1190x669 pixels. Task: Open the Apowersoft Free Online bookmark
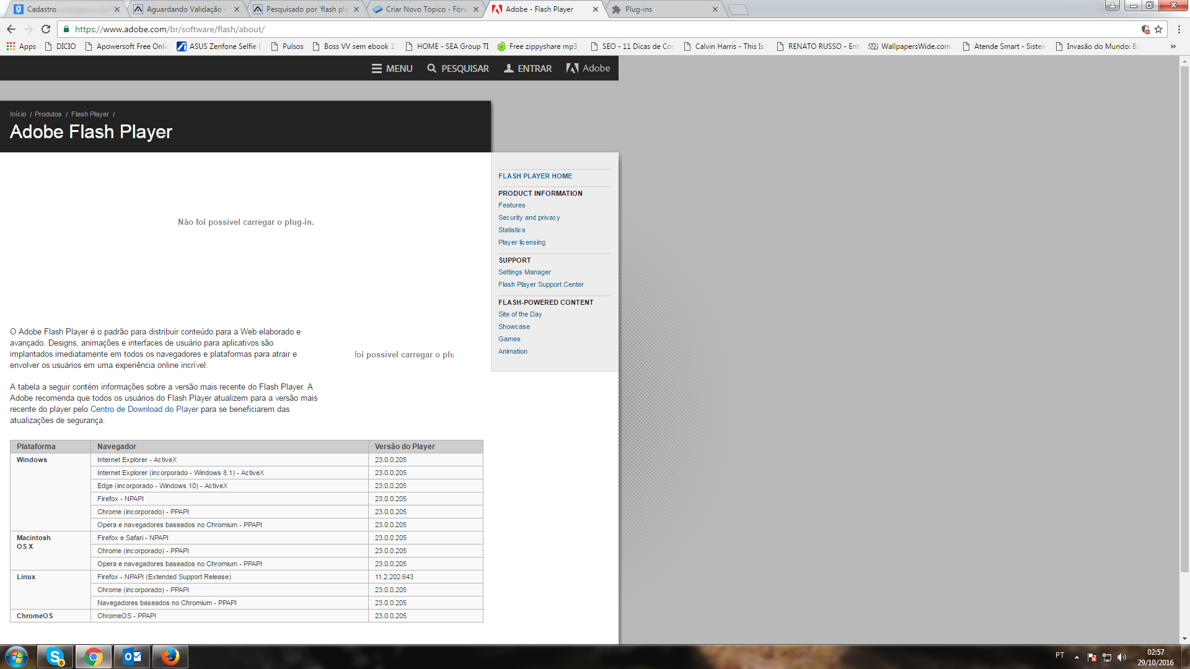pyautogui.click(x=126, y=46)
